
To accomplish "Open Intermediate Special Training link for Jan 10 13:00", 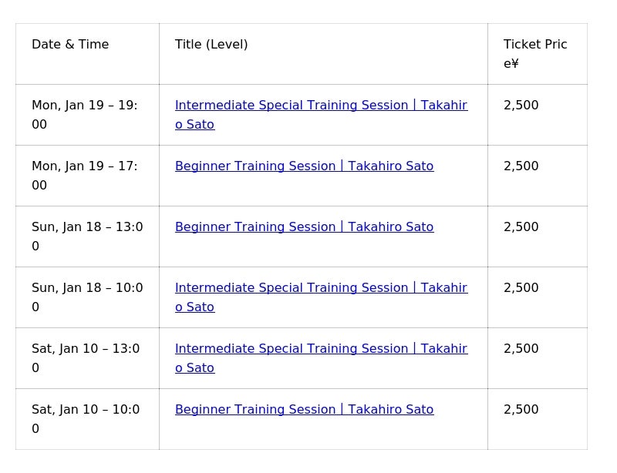I will click(321, 349).
